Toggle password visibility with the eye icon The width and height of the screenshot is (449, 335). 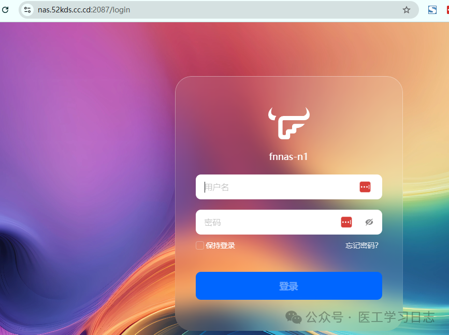[x=369, y=222]
